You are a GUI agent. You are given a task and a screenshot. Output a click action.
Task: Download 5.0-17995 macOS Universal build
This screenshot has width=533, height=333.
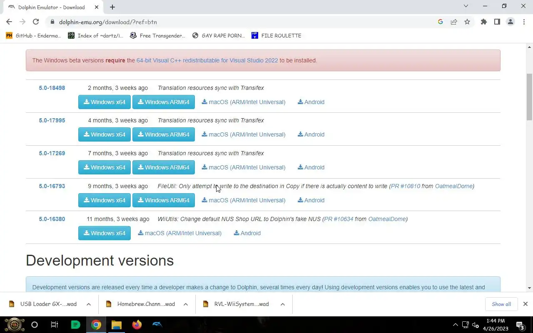click(x=244, y=134)
